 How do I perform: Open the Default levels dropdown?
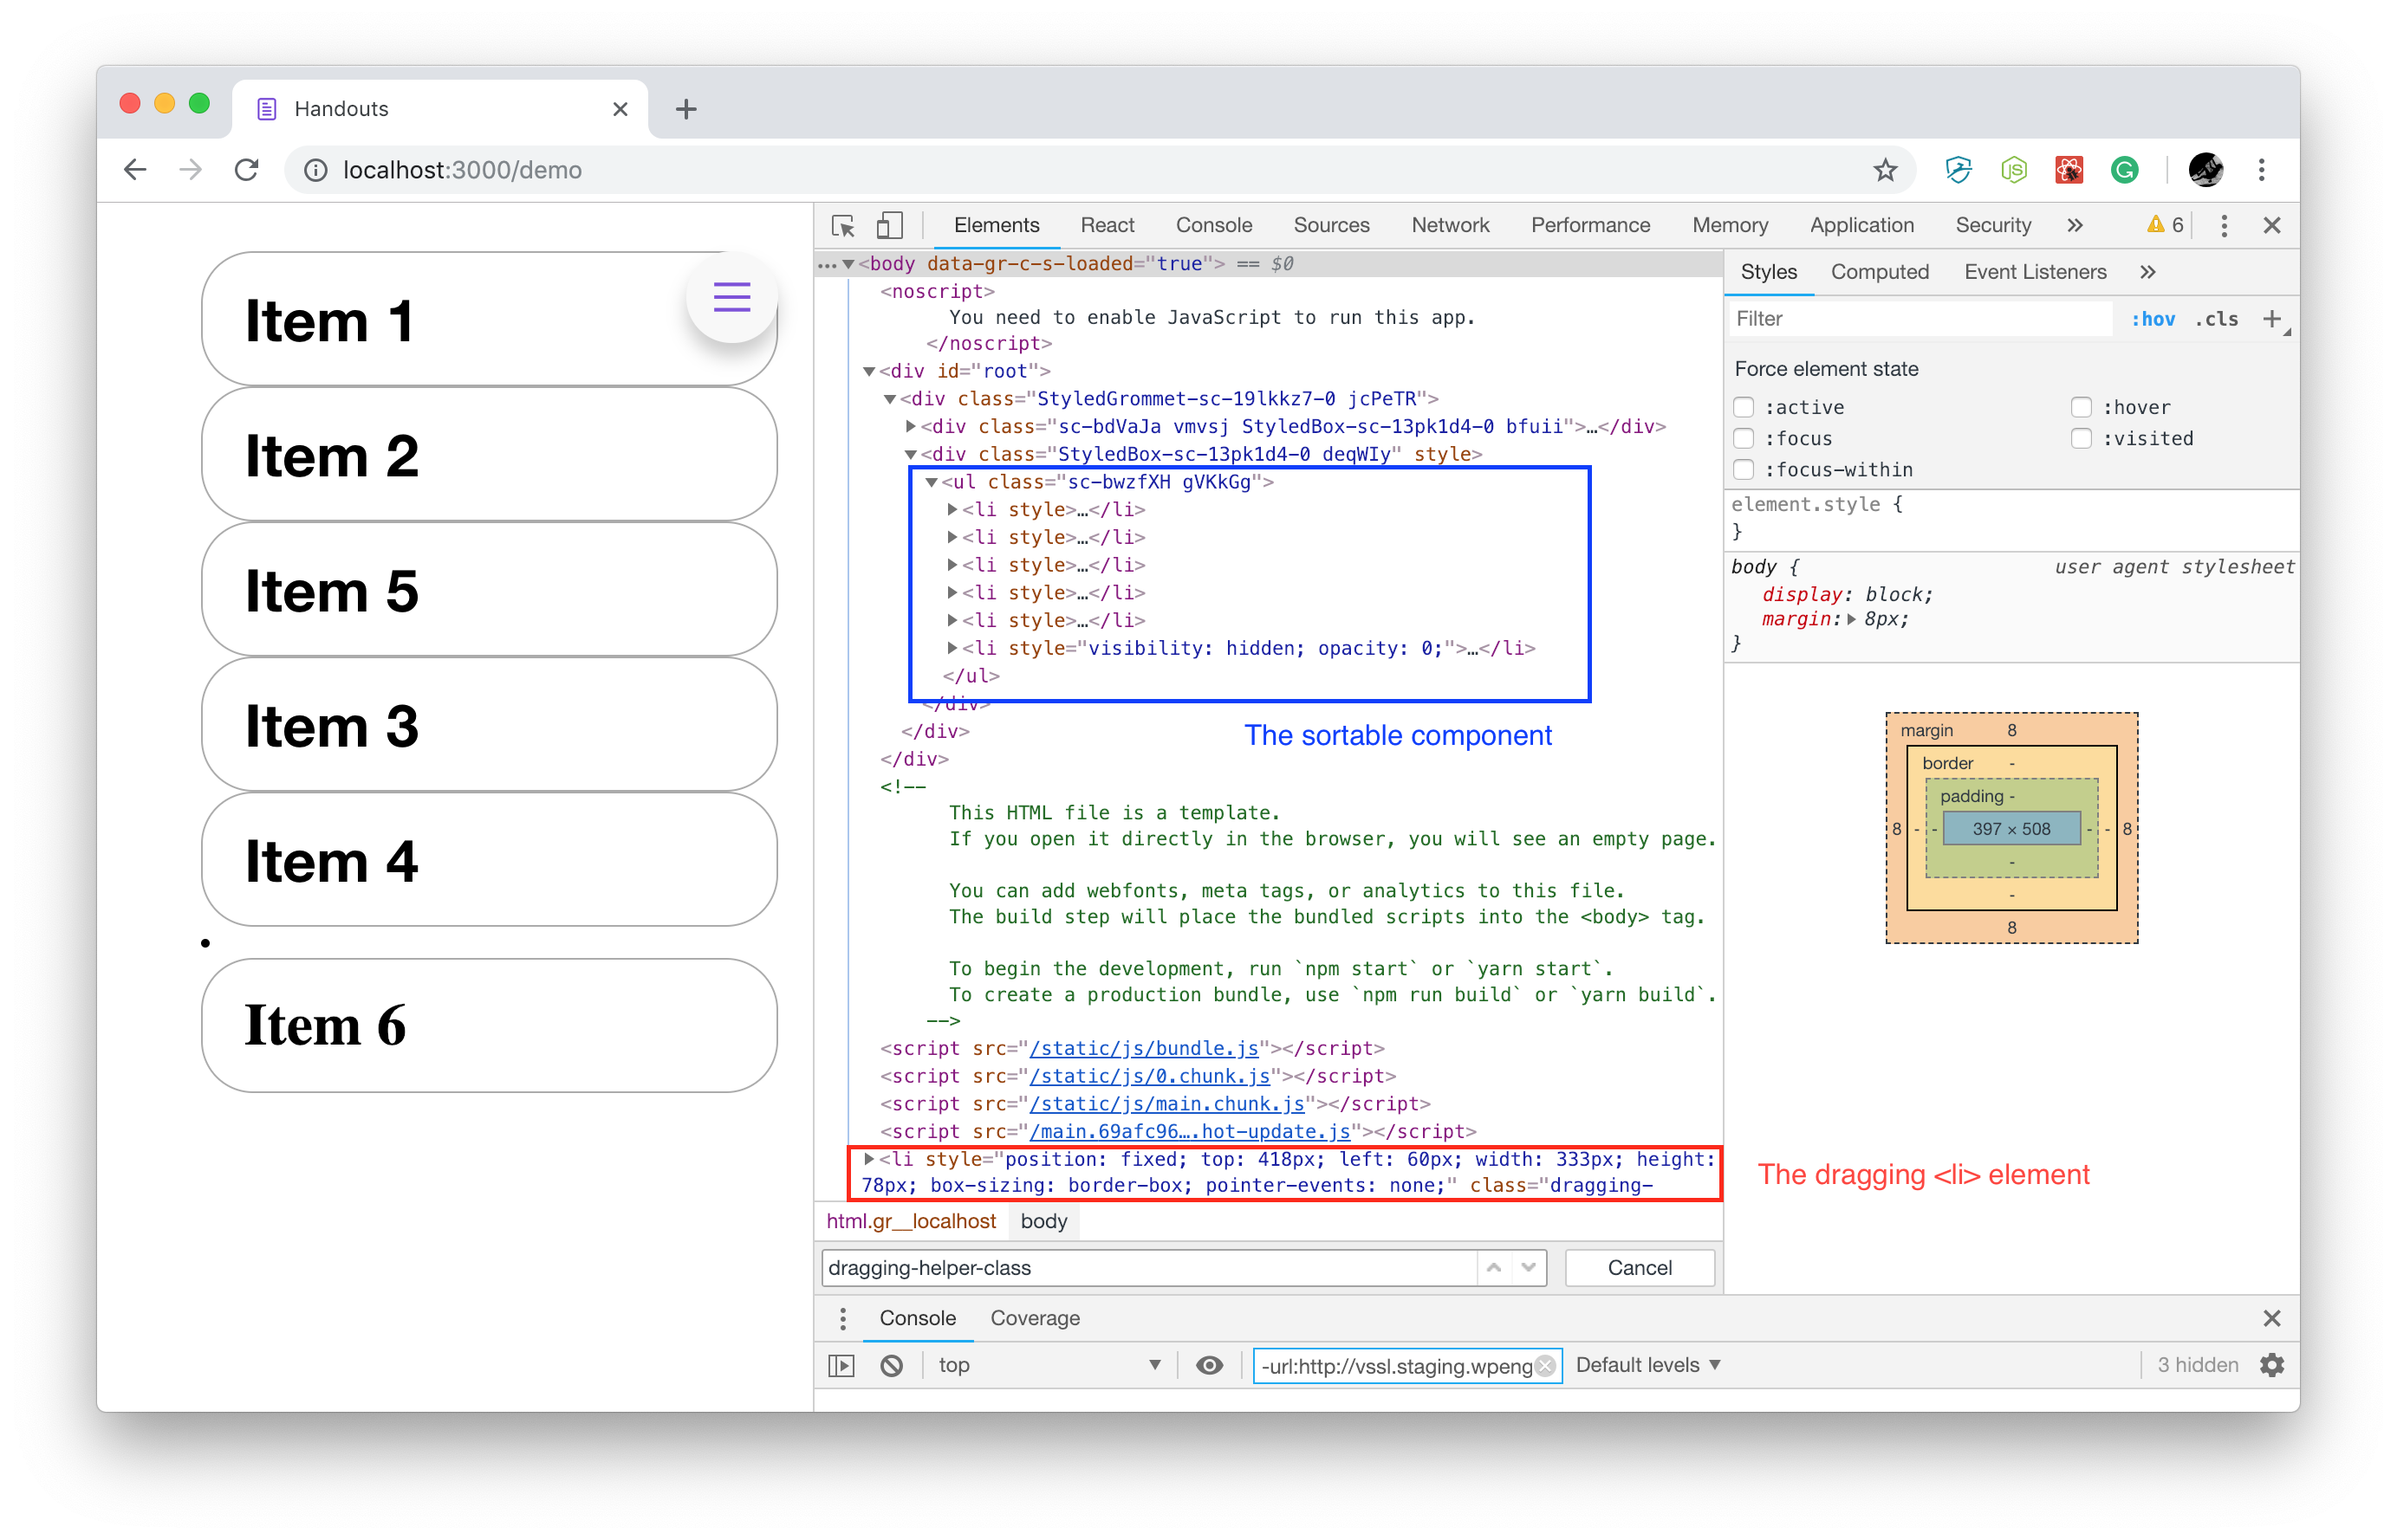click(1647, 1365)
